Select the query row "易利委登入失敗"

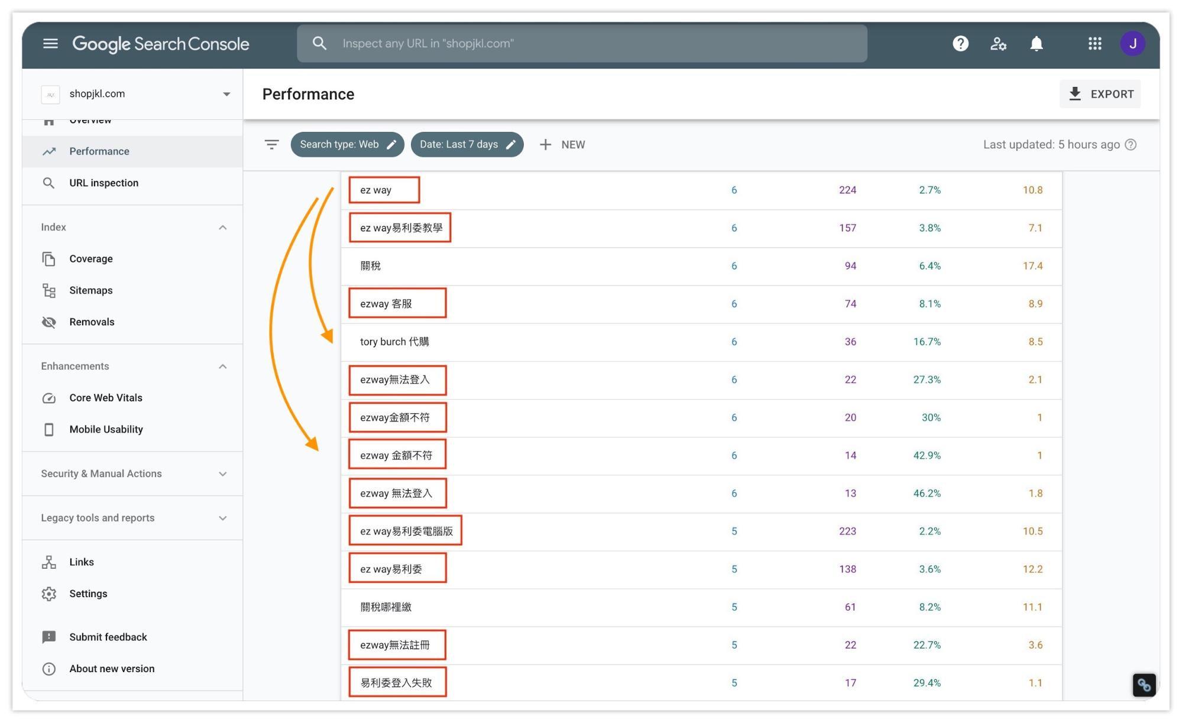pyautogui.click(x=701, y=683)
